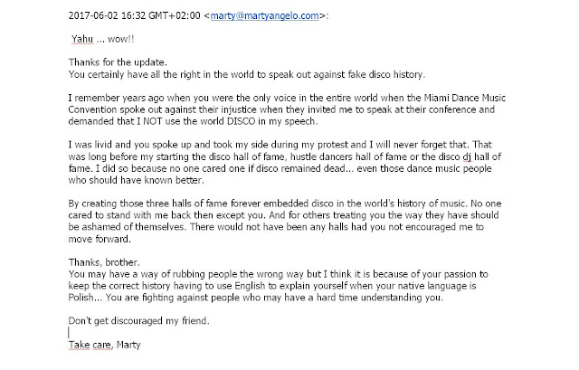579x370 pixels.
Task: Click the words 'move forward.'
Action: [100, 239]
